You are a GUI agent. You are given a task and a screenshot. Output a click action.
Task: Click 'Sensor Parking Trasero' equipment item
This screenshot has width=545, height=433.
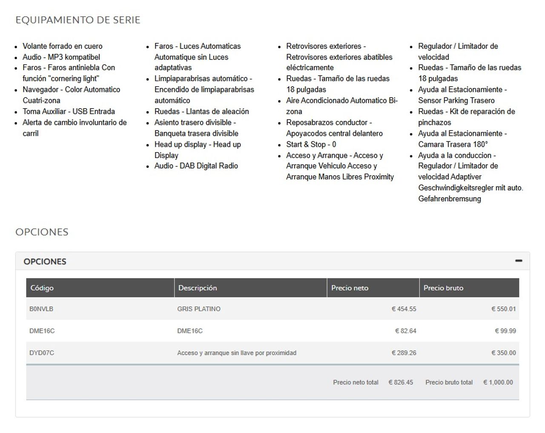[462, 95]
